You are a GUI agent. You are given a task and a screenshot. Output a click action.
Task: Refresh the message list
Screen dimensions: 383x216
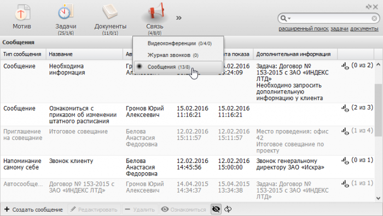[x=228, y=209]
